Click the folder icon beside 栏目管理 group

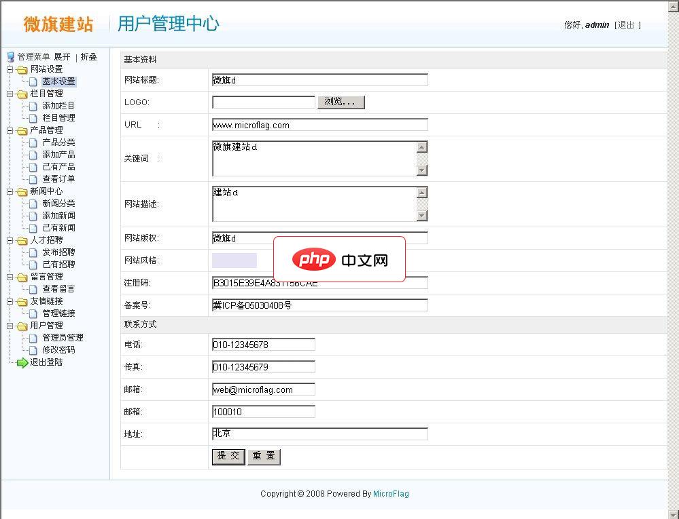[x=22, y=94]
